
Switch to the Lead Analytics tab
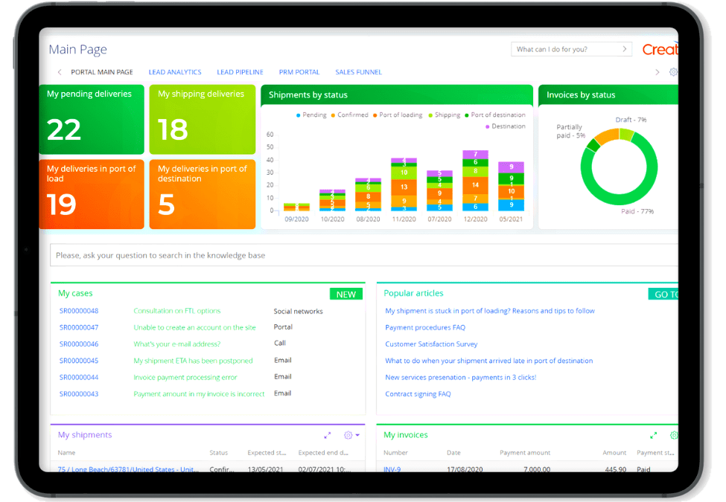tap(175, 72)
